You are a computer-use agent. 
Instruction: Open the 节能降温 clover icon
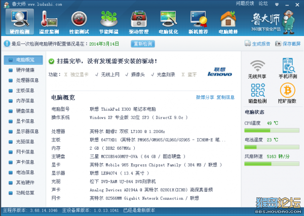pos(109,22)
